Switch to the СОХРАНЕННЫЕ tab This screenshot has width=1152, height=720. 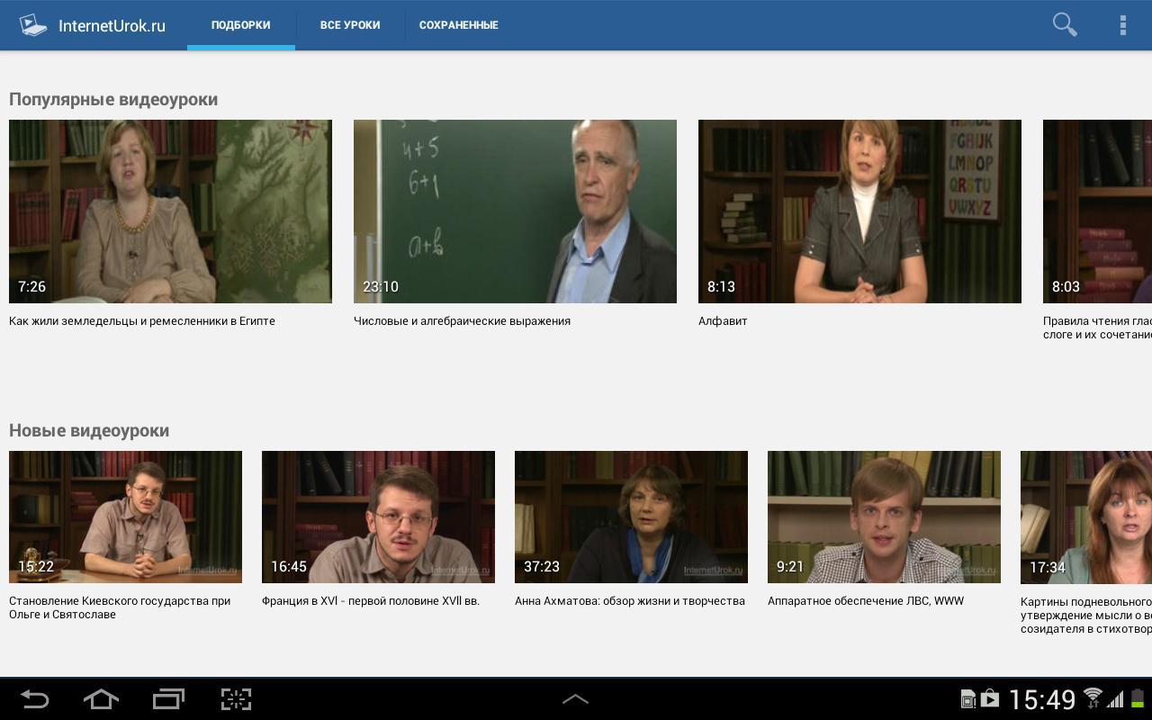pos(459,25)
